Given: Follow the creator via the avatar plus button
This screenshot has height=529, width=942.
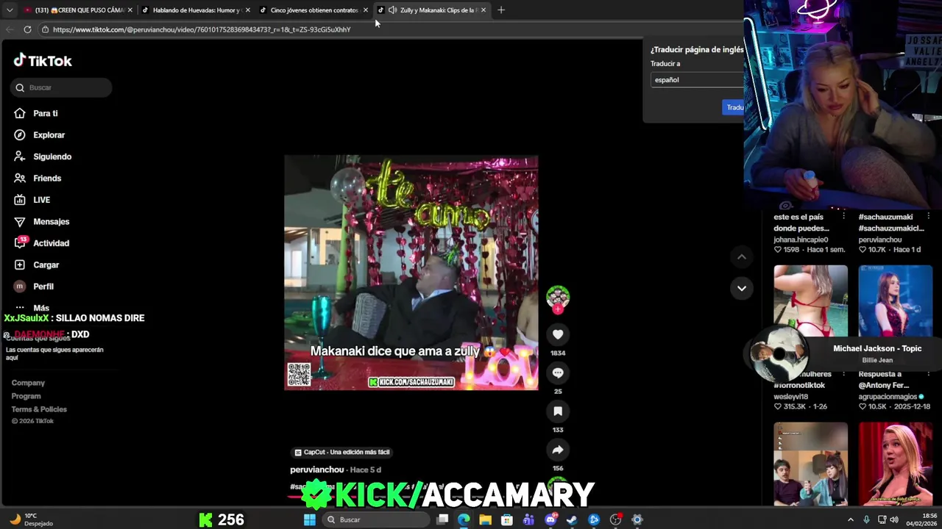Looking at the screenshot, I should (558, 309).
